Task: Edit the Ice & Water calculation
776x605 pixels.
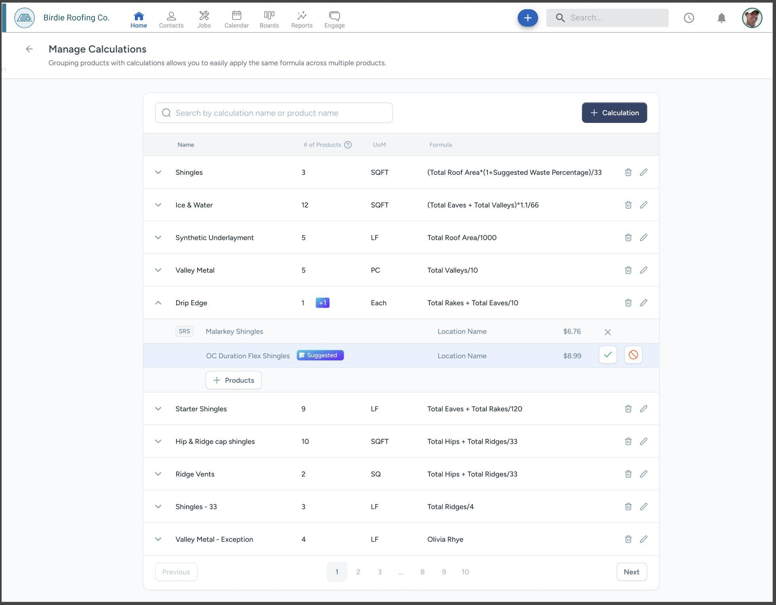Action: click(643, 205)
